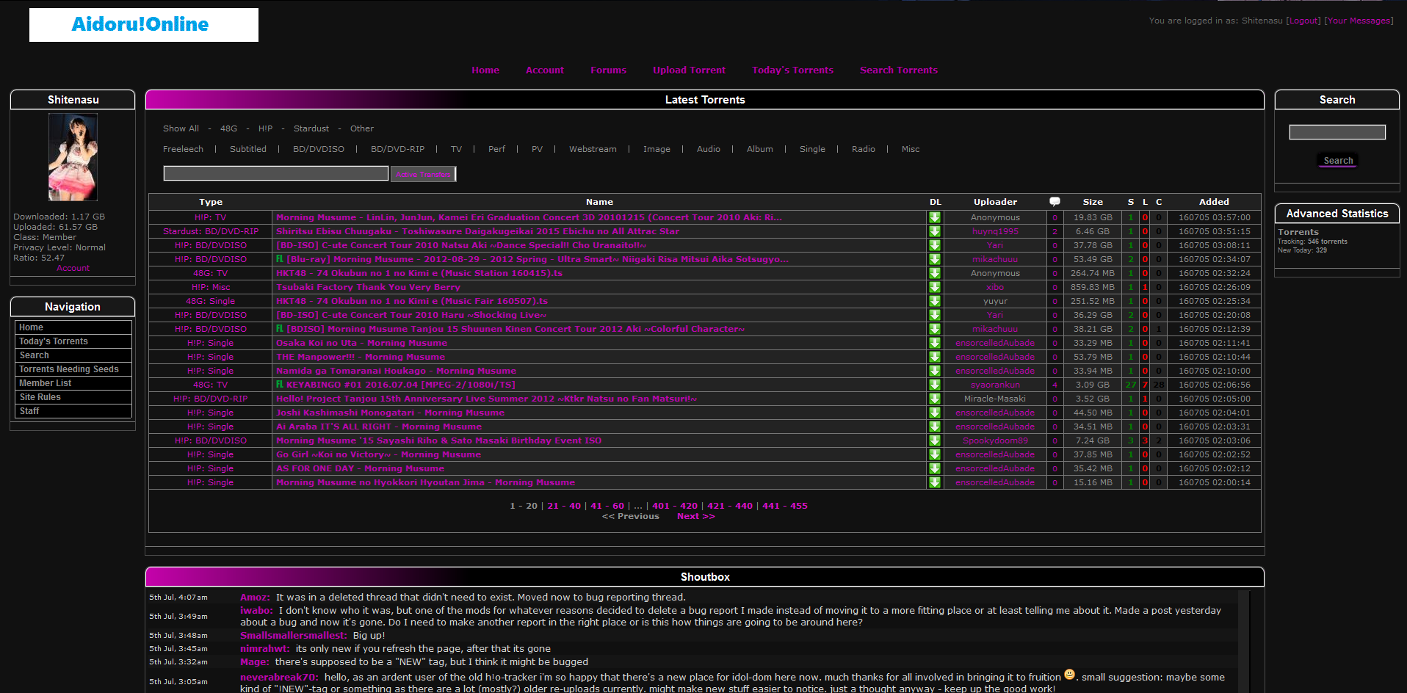Viewport: 1407px width, 693px height.
Task: Open Search Torrents from top menu
Action: [899, 70]
